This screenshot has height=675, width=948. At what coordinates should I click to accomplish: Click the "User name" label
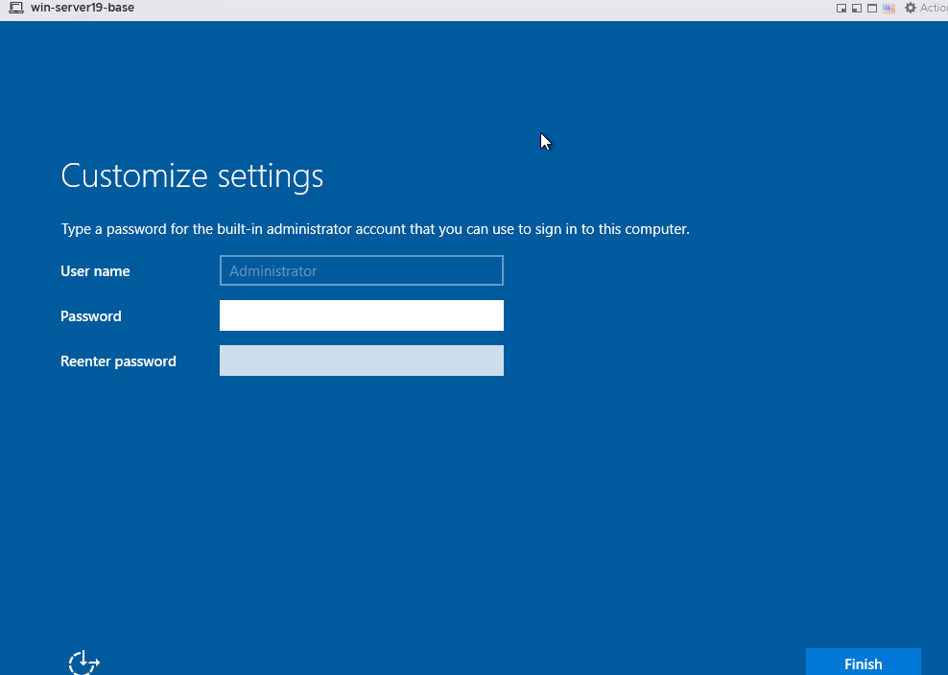[95, 271]
